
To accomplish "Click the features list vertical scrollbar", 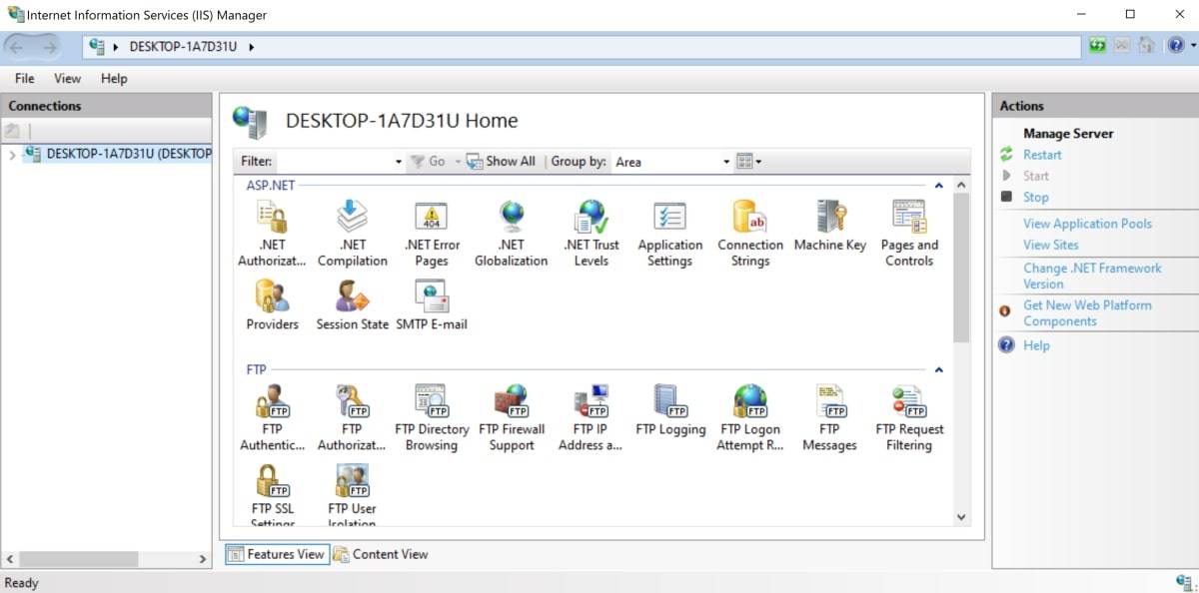I will coord(961,269).
